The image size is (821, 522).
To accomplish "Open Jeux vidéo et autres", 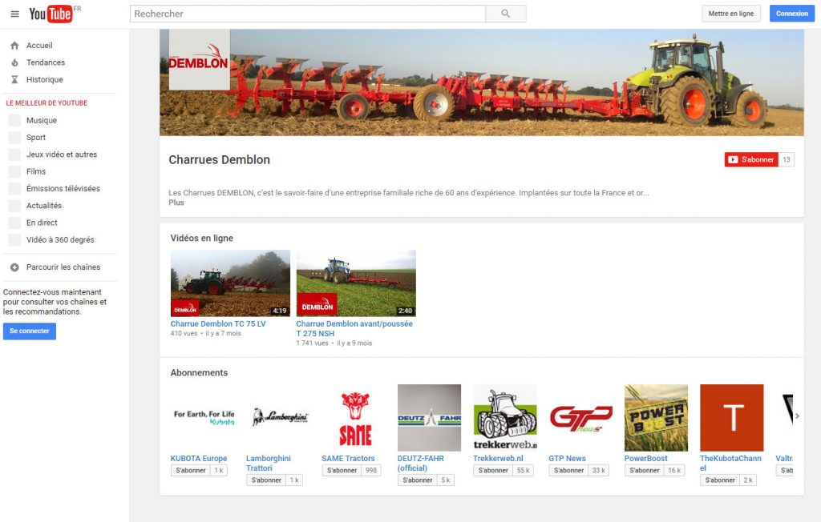I will [62, 155].
